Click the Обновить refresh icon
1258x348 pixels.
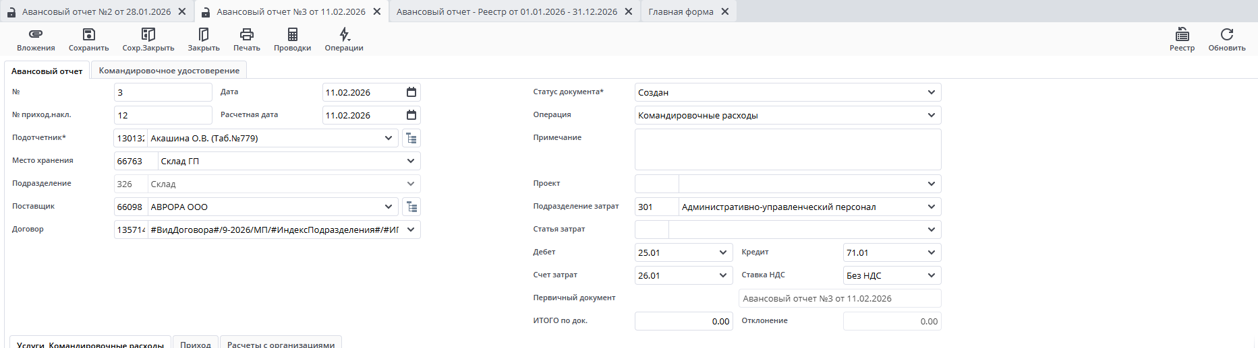(x=1227, y=34)
